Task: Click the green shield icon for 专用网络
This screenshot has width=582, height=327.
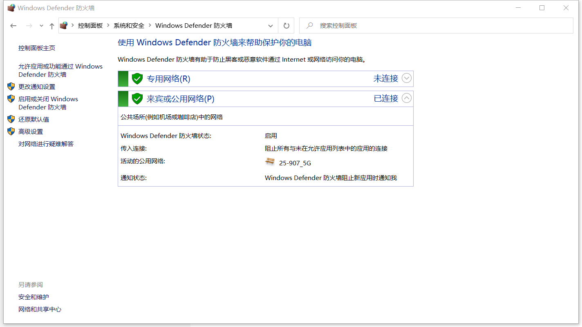Action: pos(137,78)
